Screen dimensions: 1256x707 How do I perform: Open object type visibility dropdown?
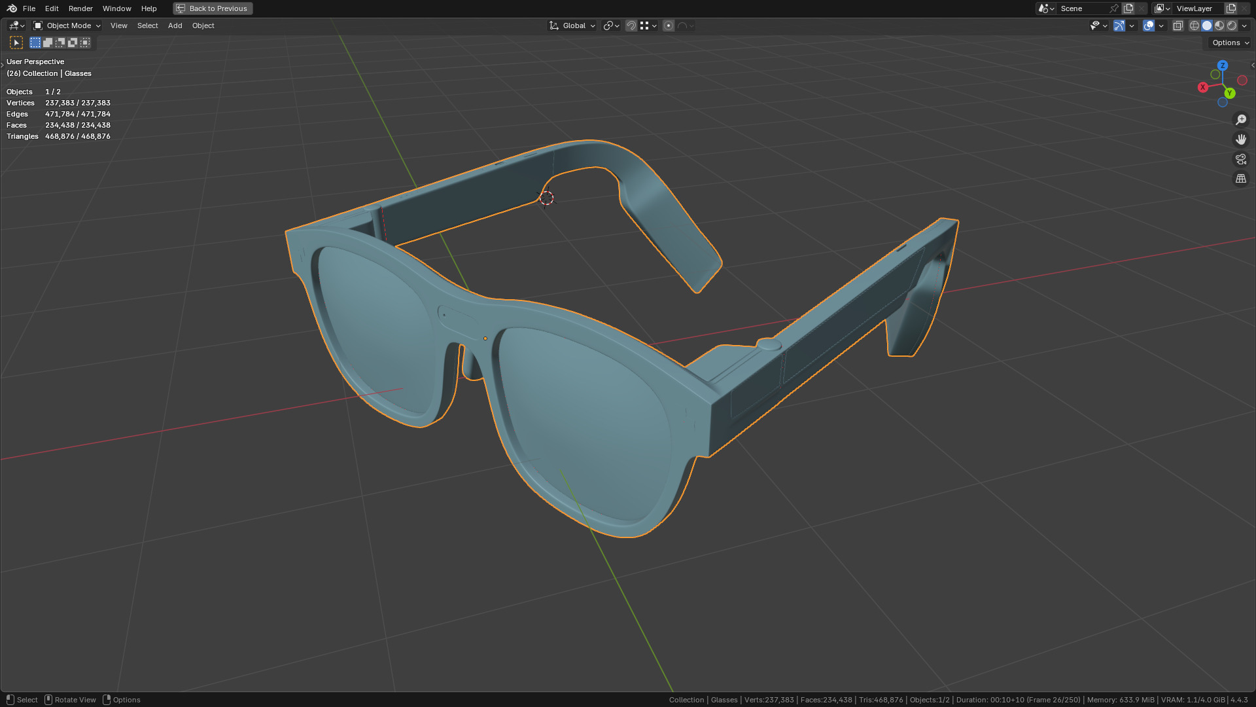click(x=1098, y=26)
